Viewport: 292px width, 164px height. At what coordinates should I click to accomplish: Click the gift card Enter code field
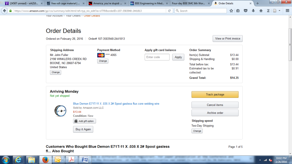[x=157, y=57]
